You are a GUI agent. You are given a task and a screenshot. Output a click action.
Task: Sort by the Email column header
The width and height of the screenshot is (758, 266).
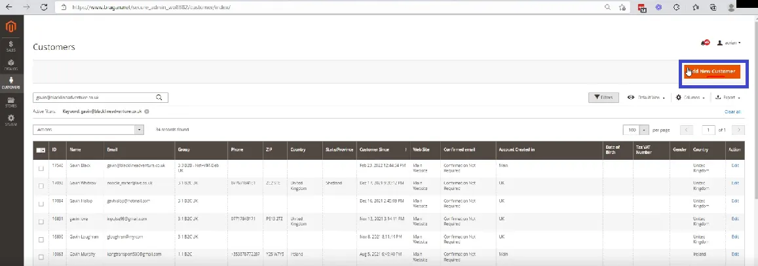tap(140, 150)
